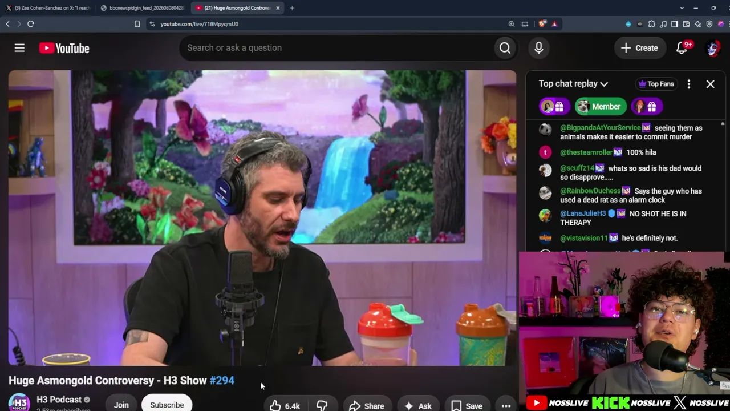Minimize the browser window
Image resolution: width=730 pixels, height=411 pixels.
(x=696, y=8)
